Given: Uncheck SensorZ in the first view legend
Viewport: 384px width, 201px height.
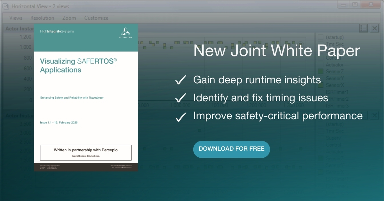Looking at the screenshot, I should (x=320, y=71).
